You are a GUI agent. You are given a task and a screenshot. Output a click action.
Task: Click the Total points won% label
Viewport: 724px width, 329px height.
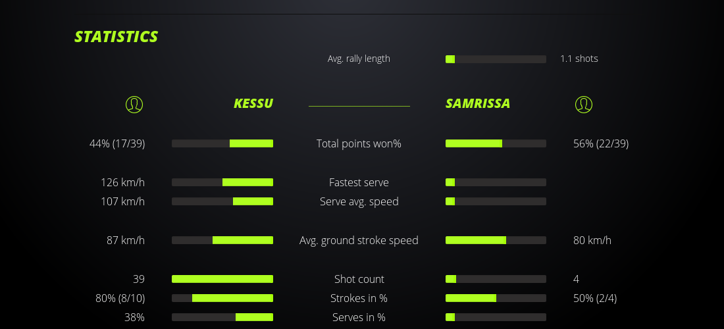pyautogui.click(x=359, y=143)
